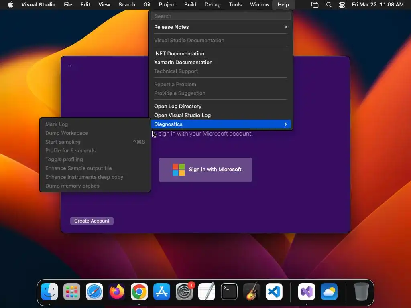Viewport: 411px width, 308px height.
Task: Click Mark Log in Diagnostics submenu
Action: point(95,124)
